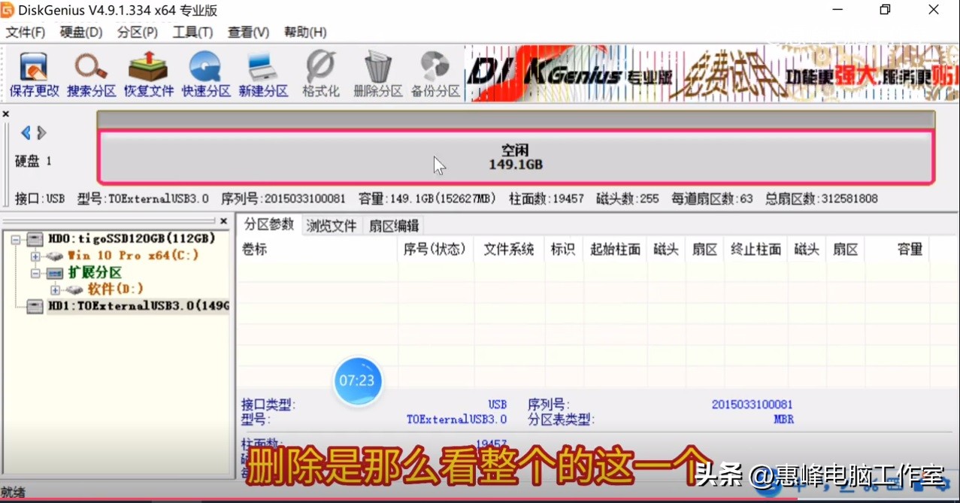Switch to the 扇区编辑 tab

(393, 225)
